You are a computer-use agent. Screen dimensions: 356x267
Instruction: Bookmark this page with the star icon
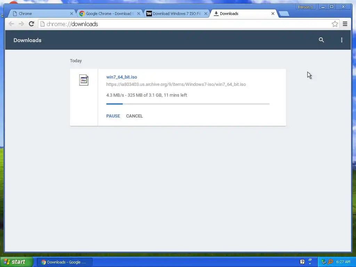[x=335, y=24]
